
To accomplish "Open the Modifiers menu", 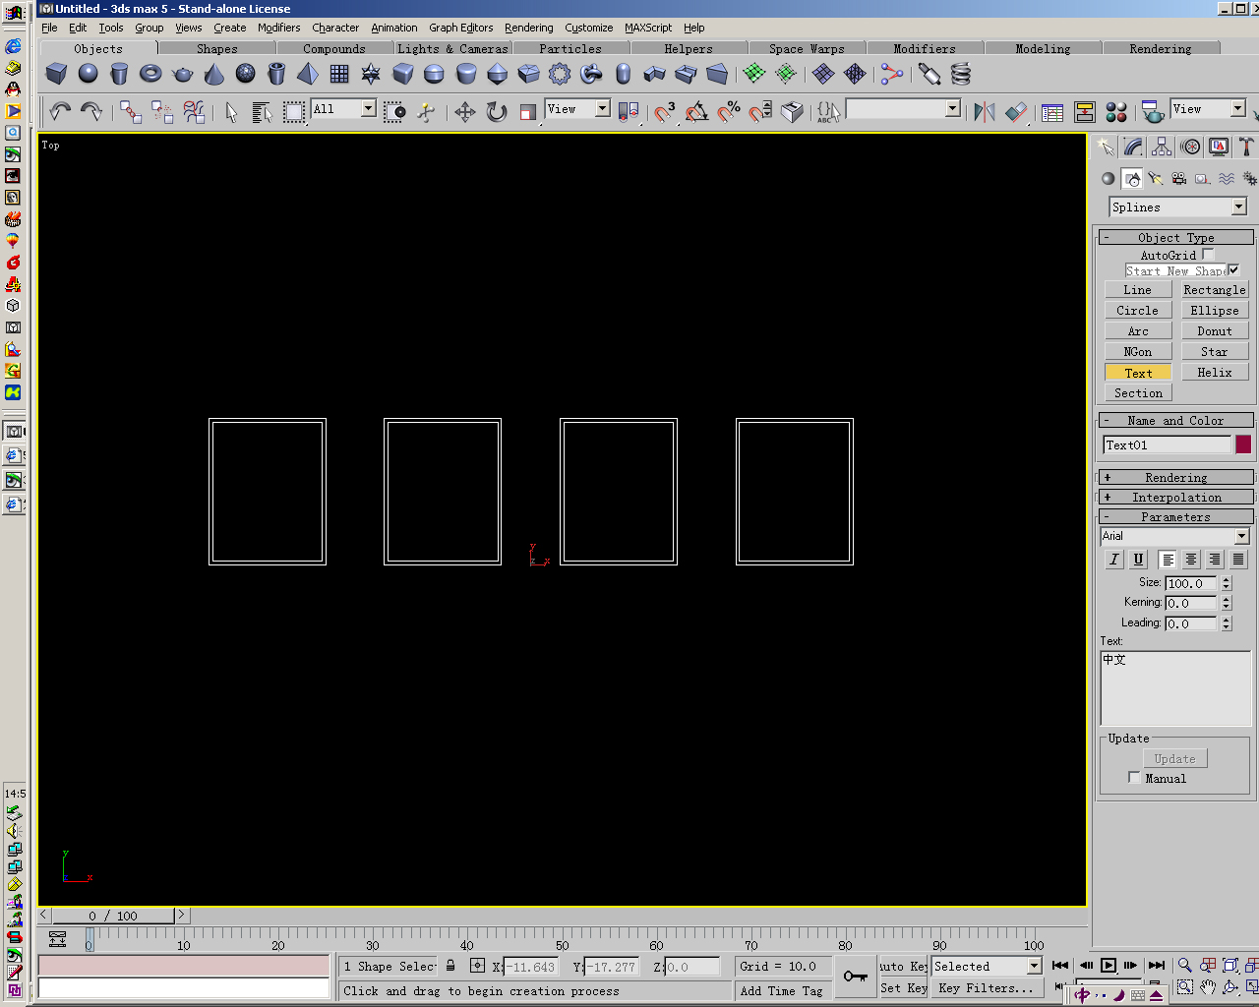I will tap(278, 28).
